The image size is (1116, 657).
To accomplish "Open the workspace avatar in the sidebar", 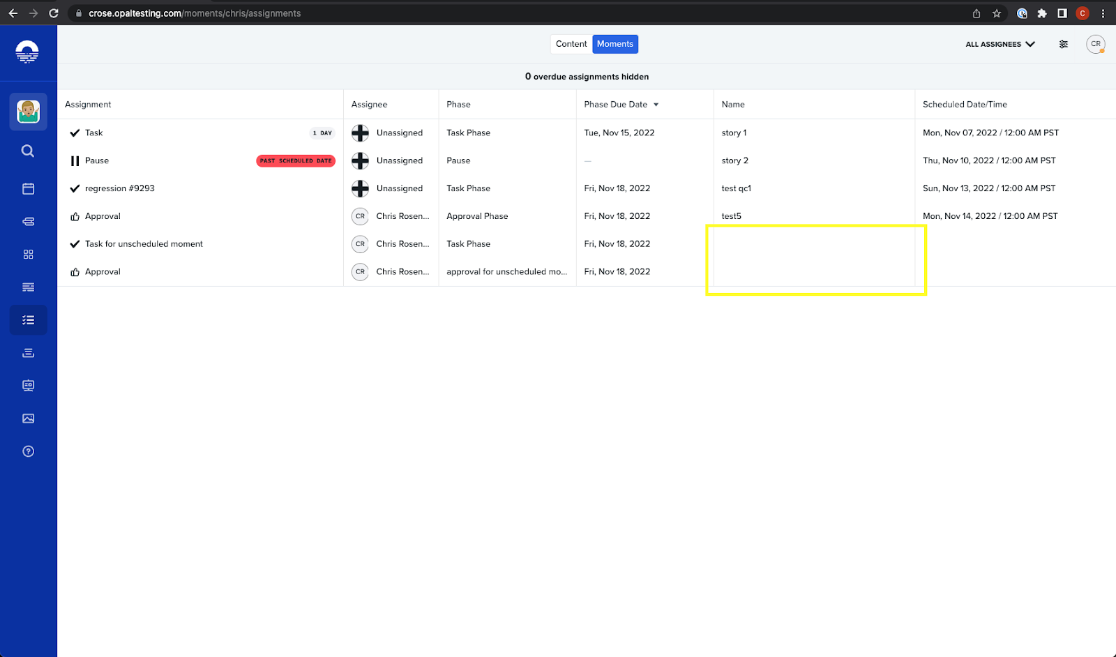I will [28, 112].
